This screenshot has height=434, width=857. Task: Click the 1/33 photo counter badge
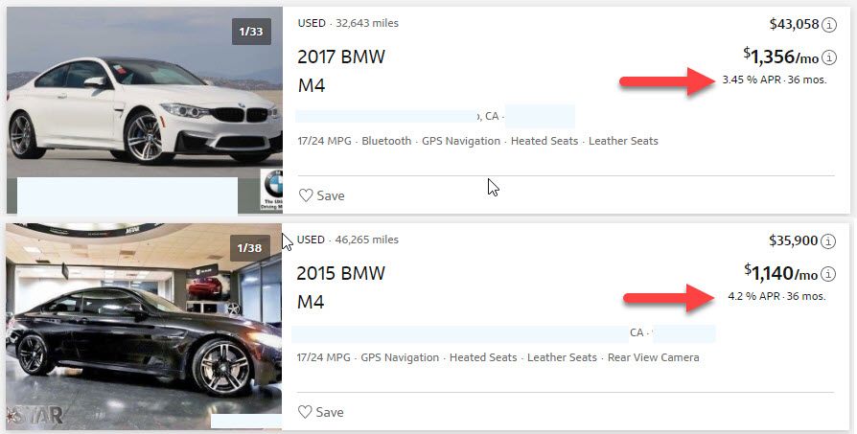[251, 32]
